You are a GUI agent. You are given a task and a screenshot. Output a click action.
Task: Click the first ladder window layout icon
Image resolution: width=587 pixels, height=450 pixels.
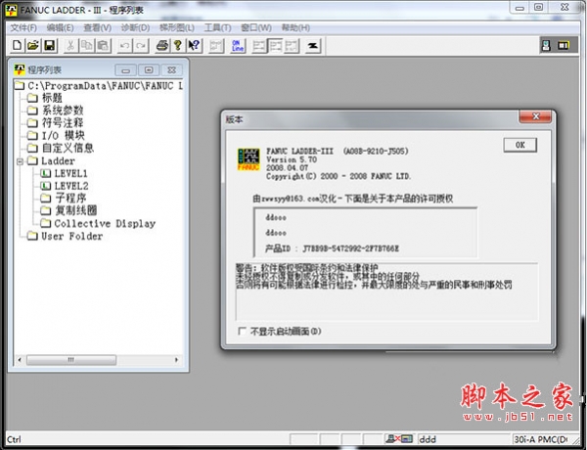[259, 46]
